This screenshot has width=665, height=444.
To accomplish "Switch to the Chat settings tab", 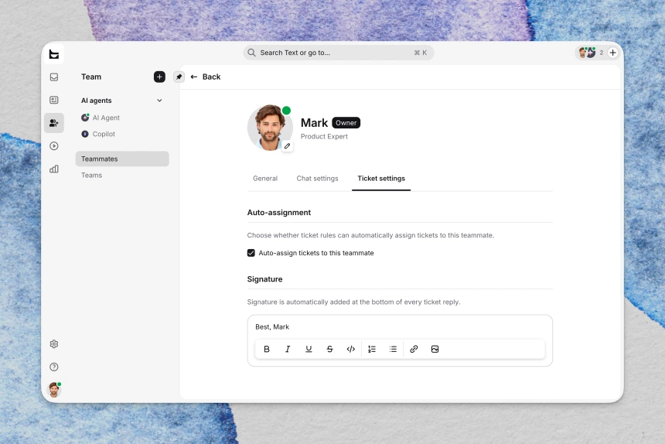I will (x=317, y=179).
